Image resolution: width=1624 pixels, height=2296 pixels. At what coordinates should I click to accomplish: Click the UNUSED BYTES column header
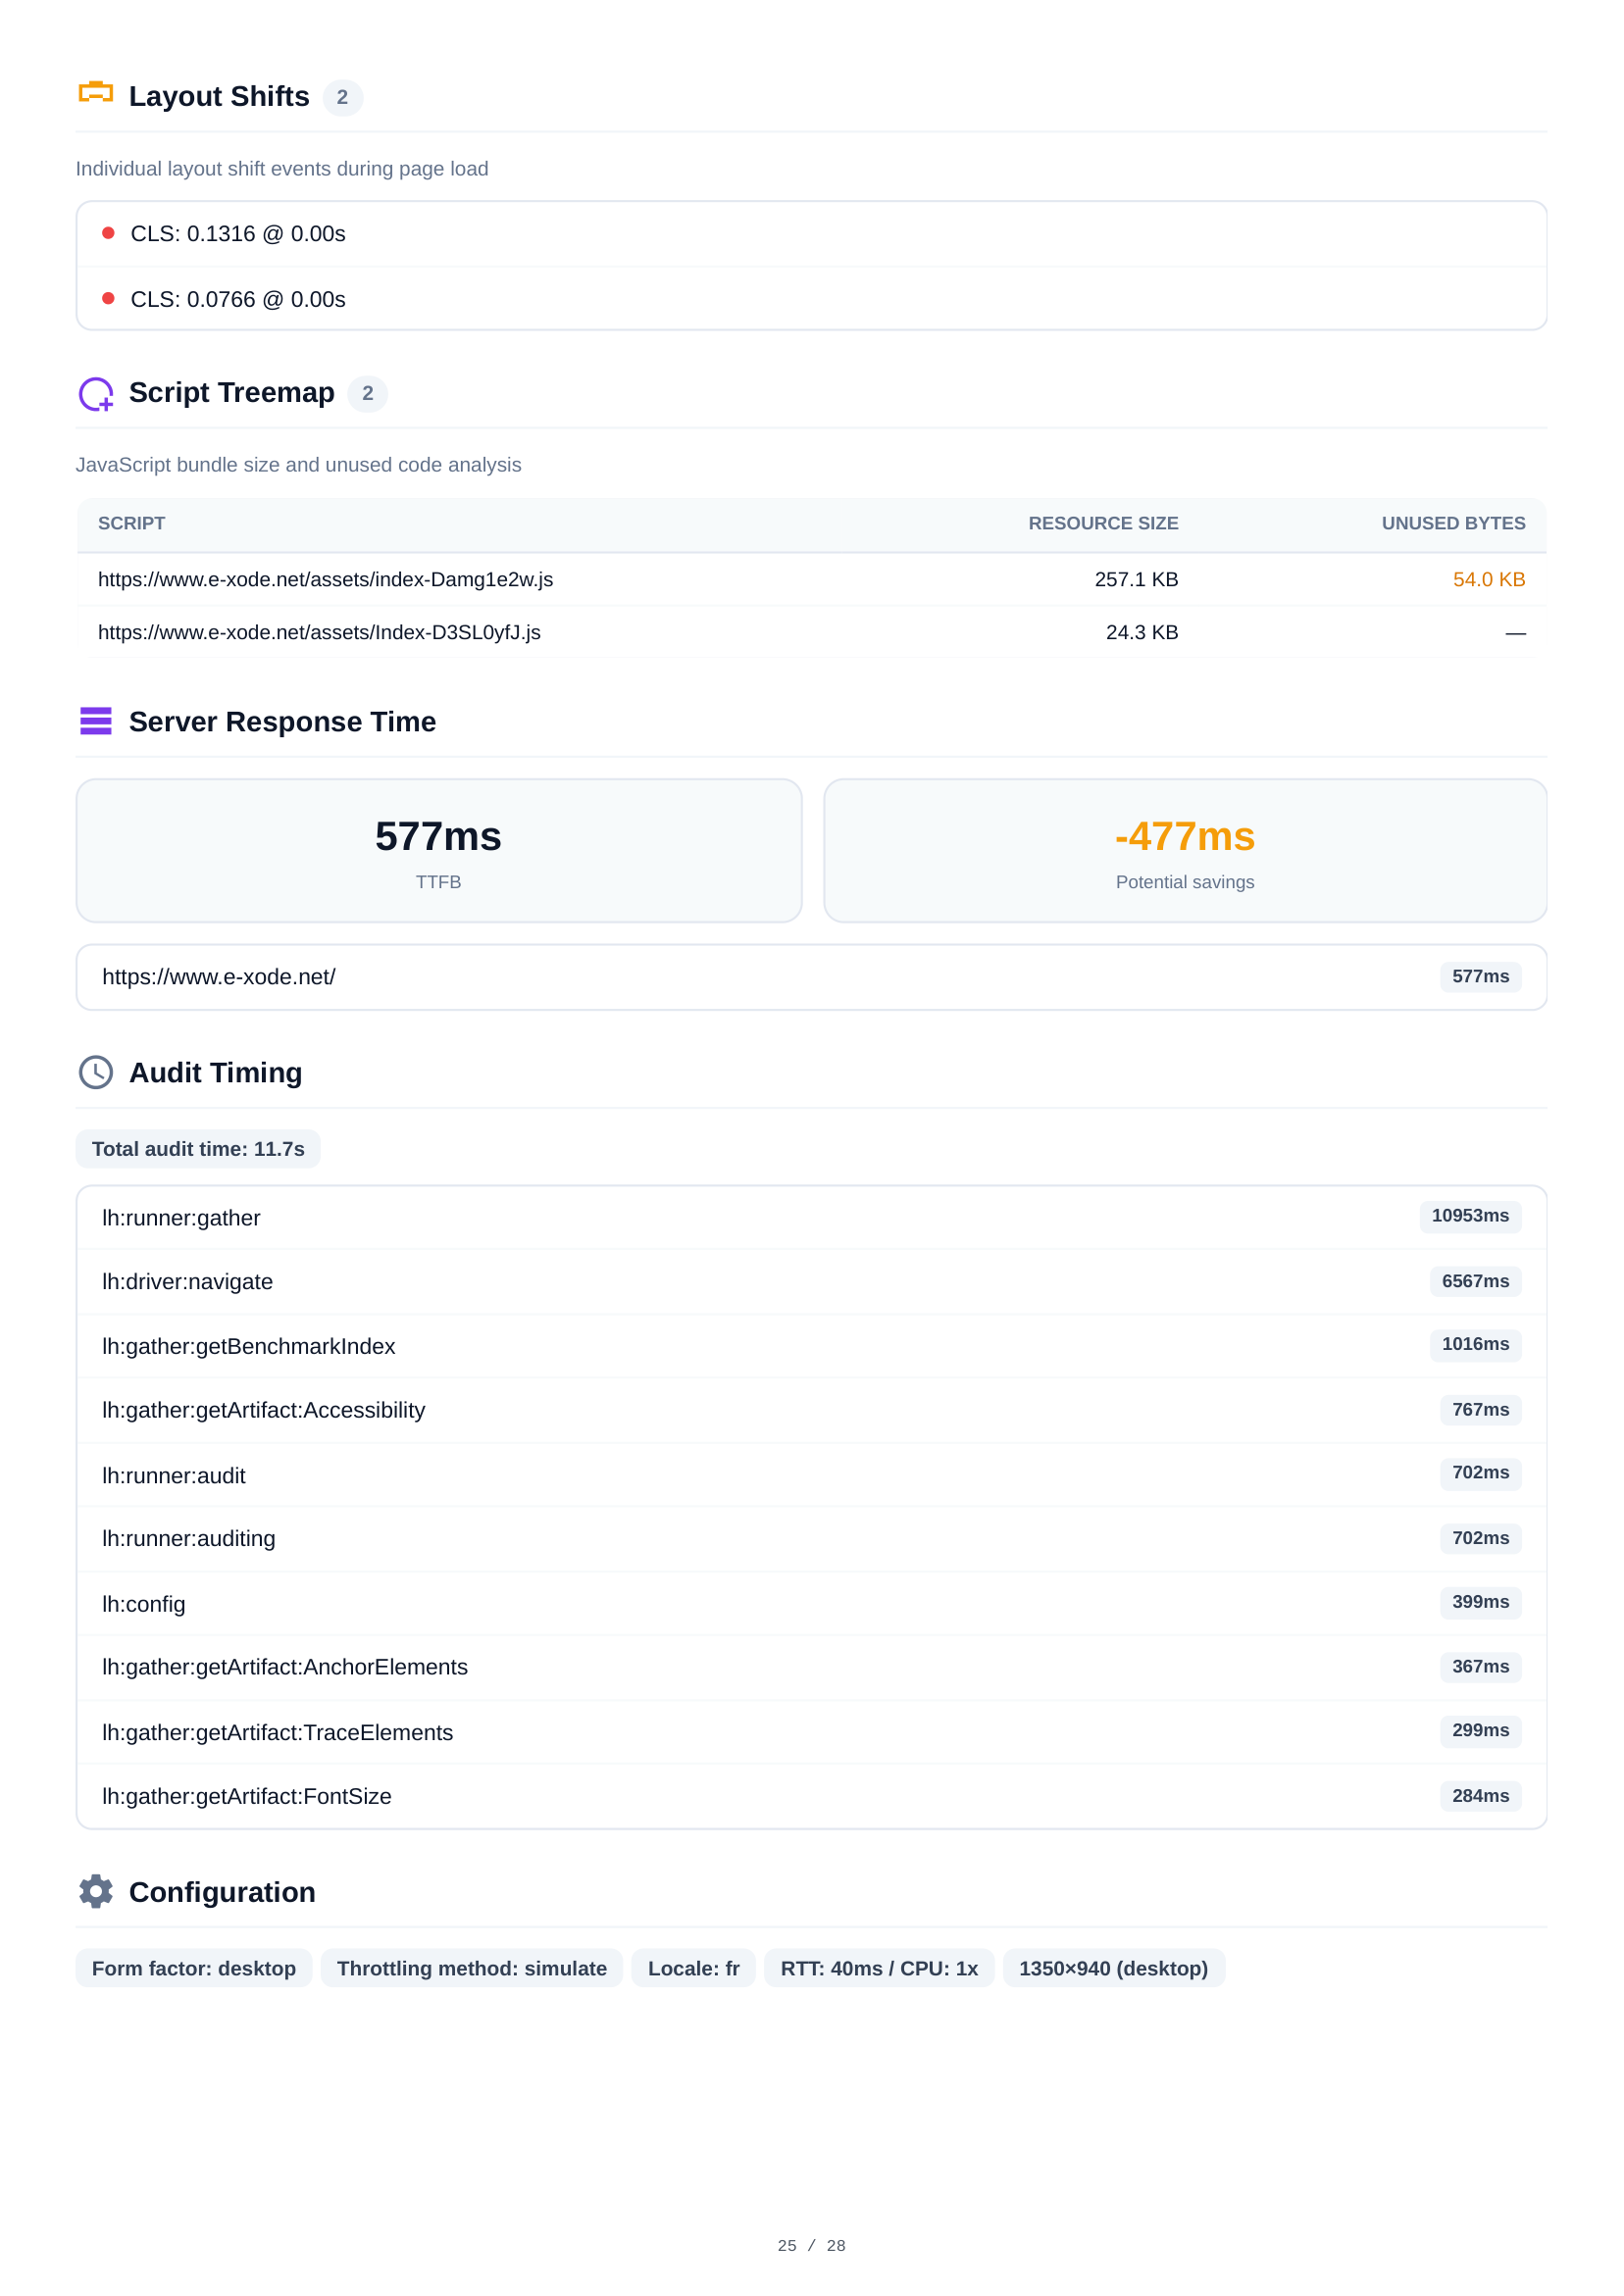(x=1452, y=524)
